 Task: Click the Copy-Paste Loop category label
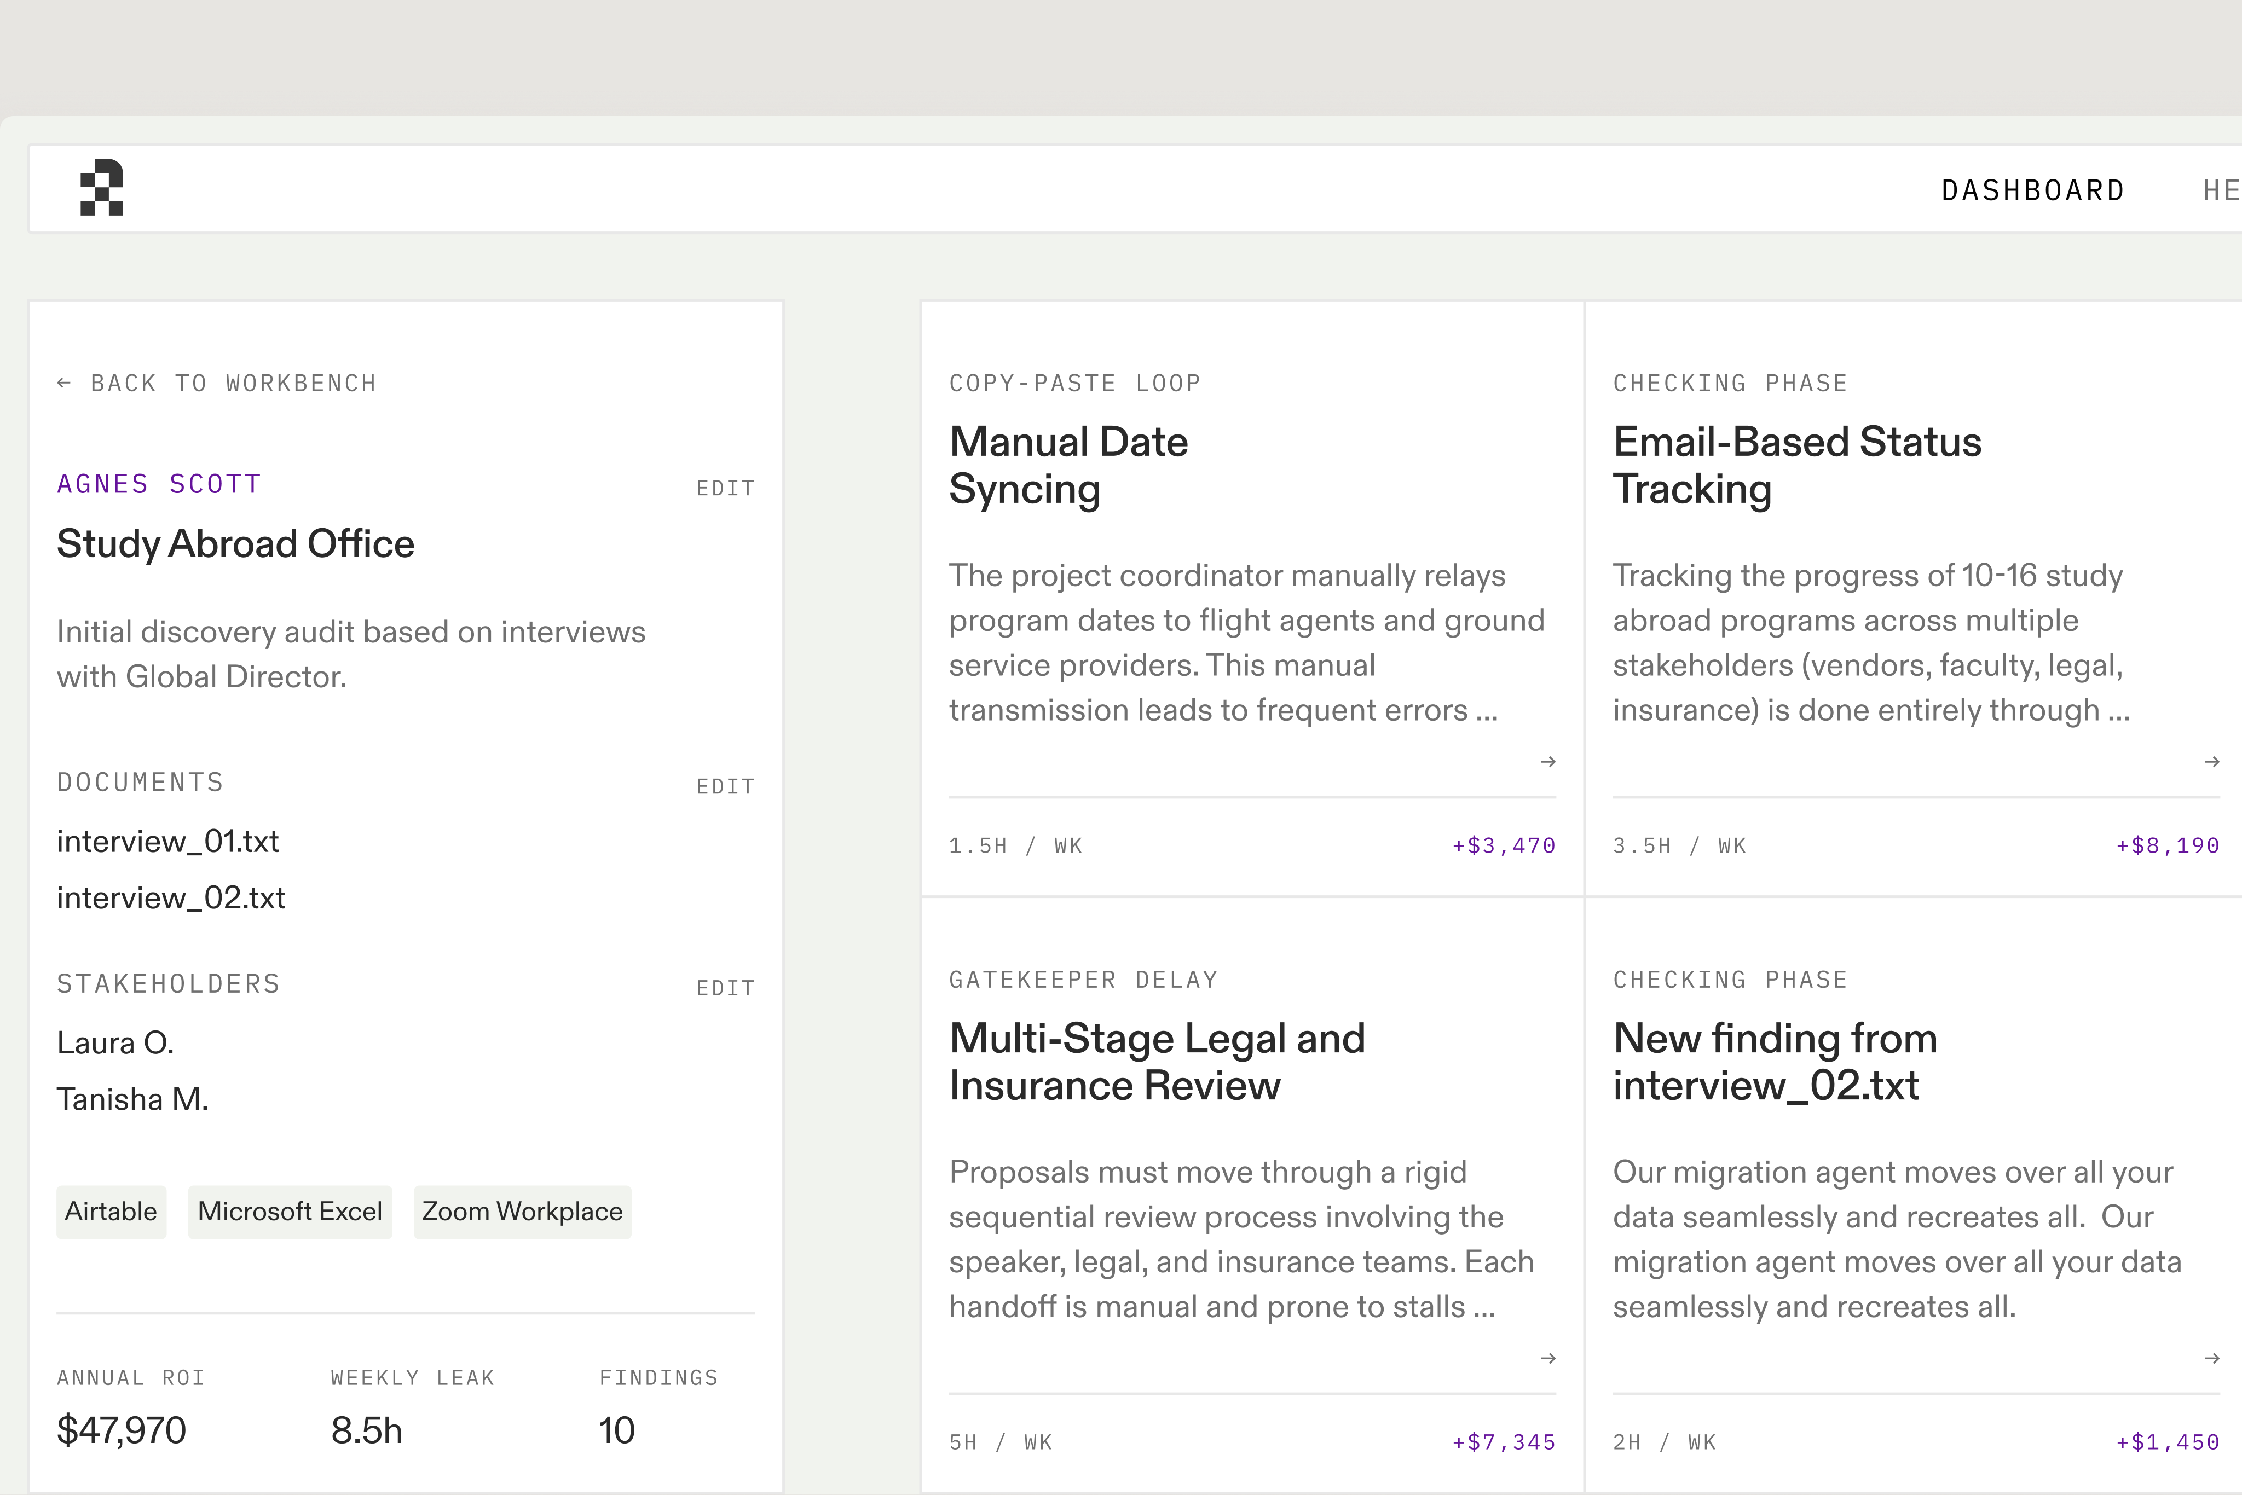[x=1075, y=383]
